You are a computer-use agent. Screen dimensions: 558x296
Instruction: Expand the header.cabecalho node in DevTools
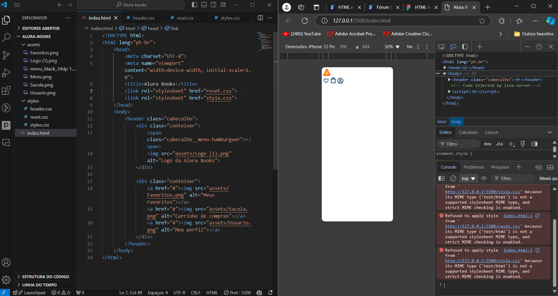449,79
